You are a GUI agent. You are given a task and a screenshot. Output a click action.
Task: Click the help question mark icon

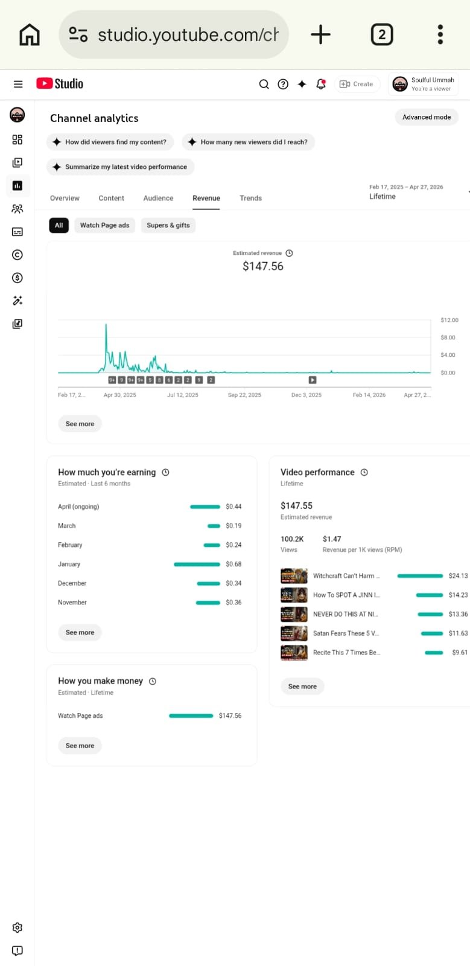click(283, 84)
